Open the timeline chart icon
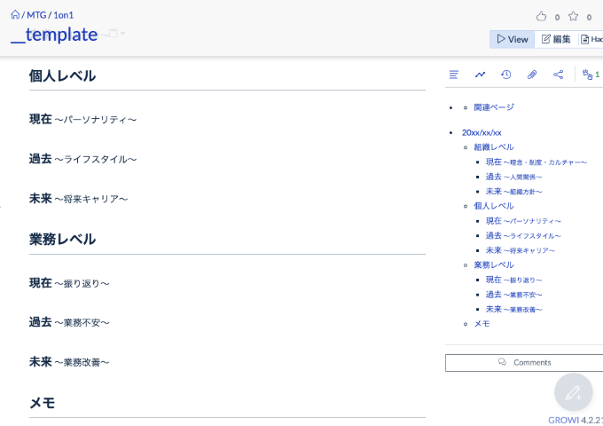This screenshot has width=603, height=426. tap(480, 75)
